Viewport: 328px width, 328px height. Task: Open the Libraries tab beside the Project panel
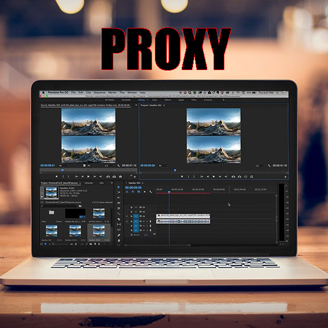[x=88, y=183]
